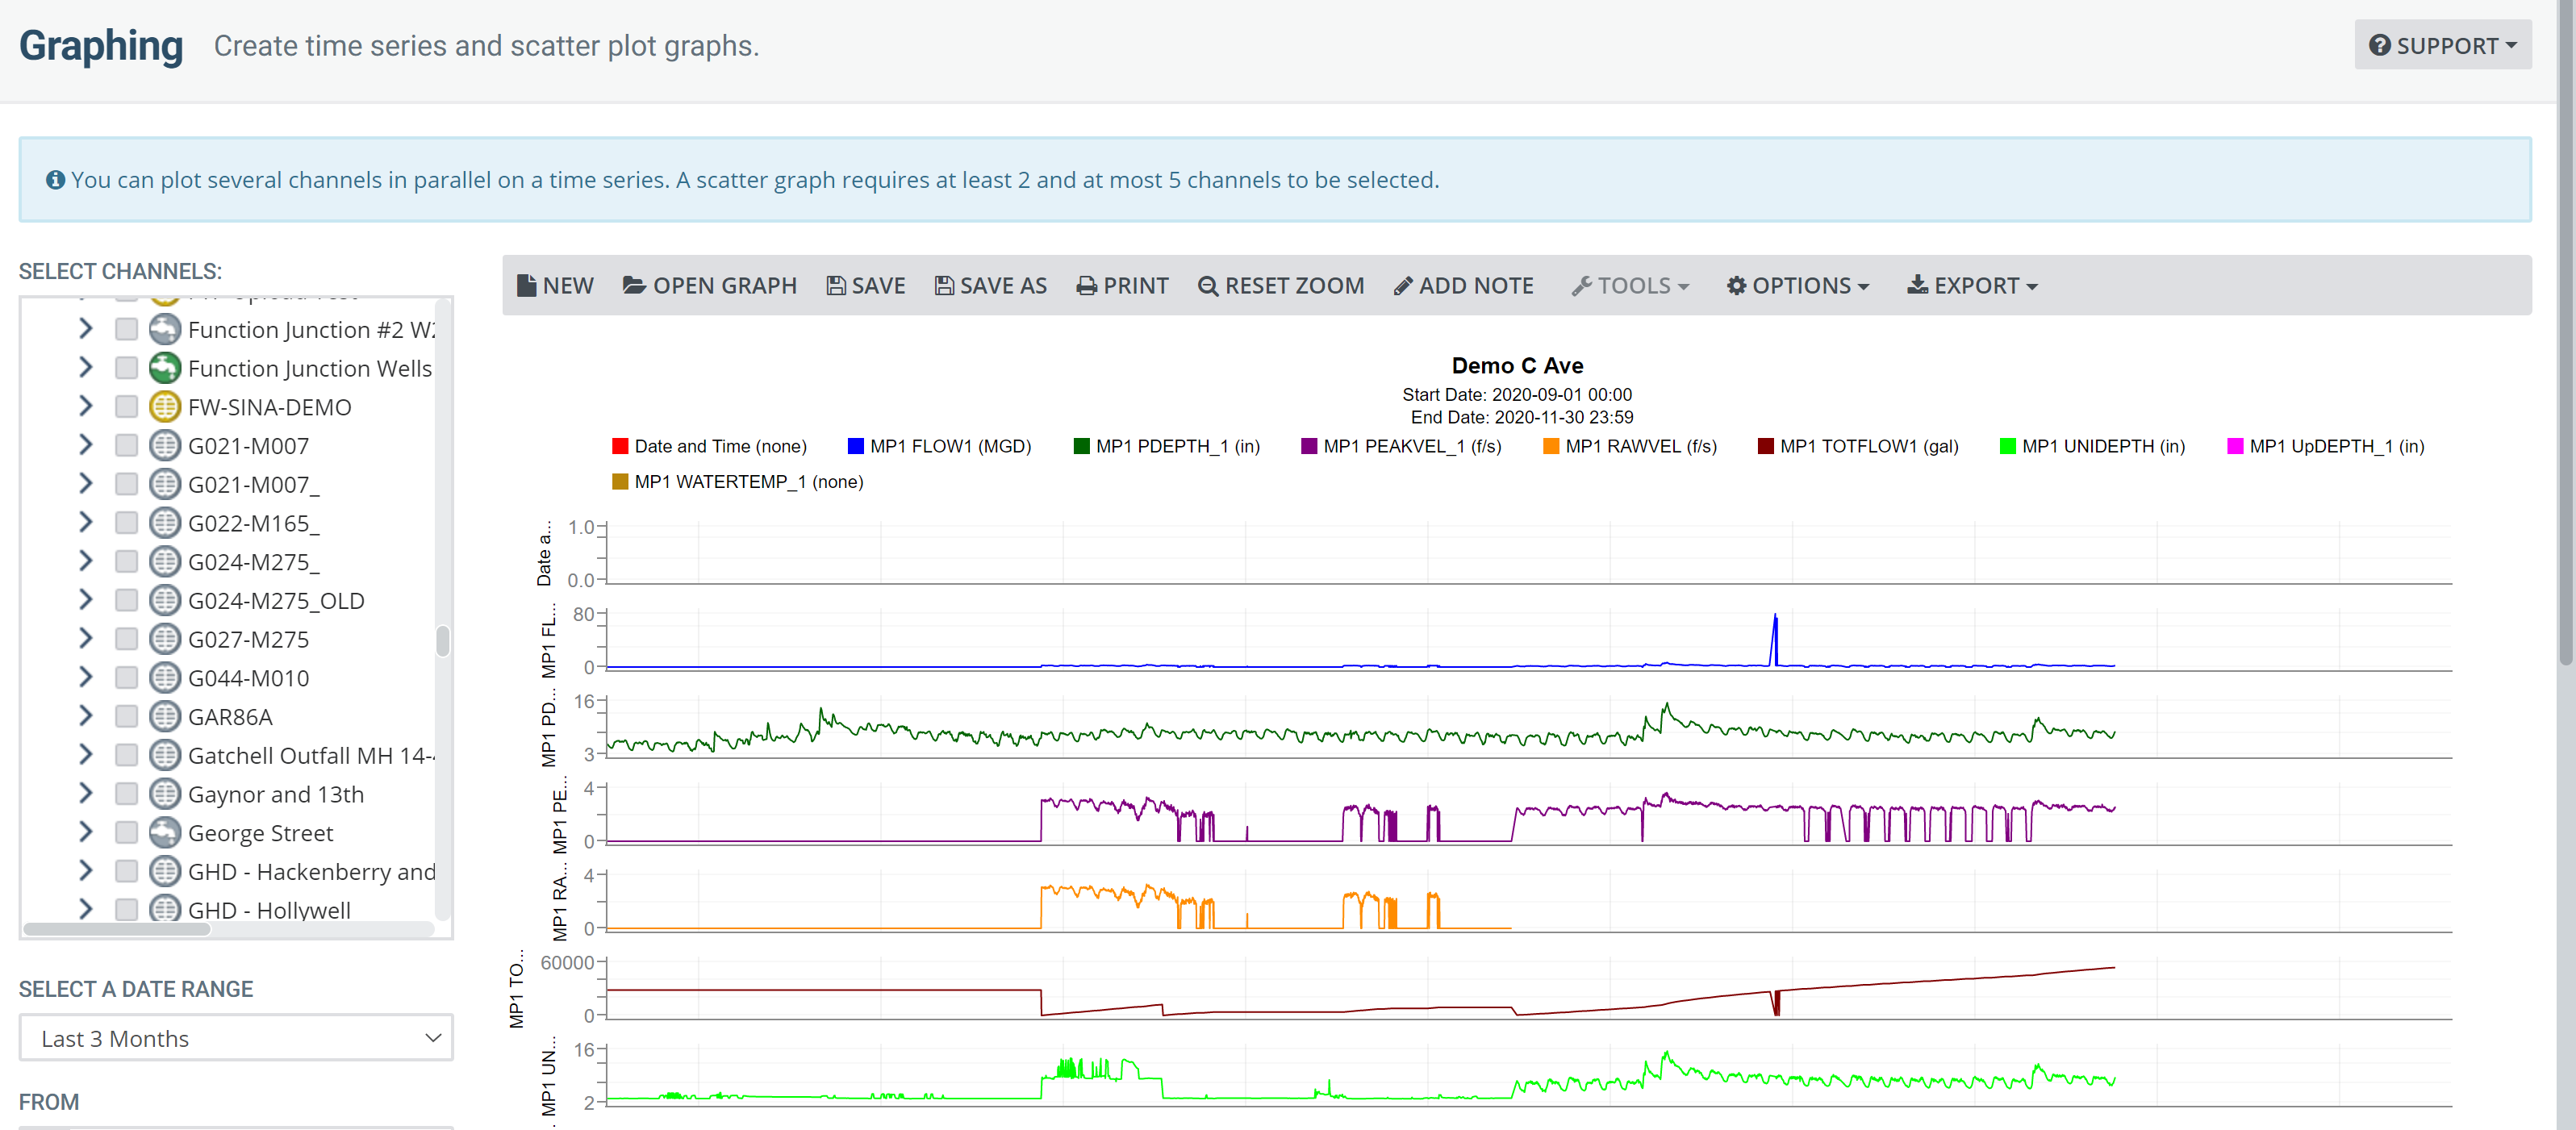Expand the GHD - Hackenberry tree node
Image resolution: width=2576 pixels, height=1130 pixels.
pos(86,872)
